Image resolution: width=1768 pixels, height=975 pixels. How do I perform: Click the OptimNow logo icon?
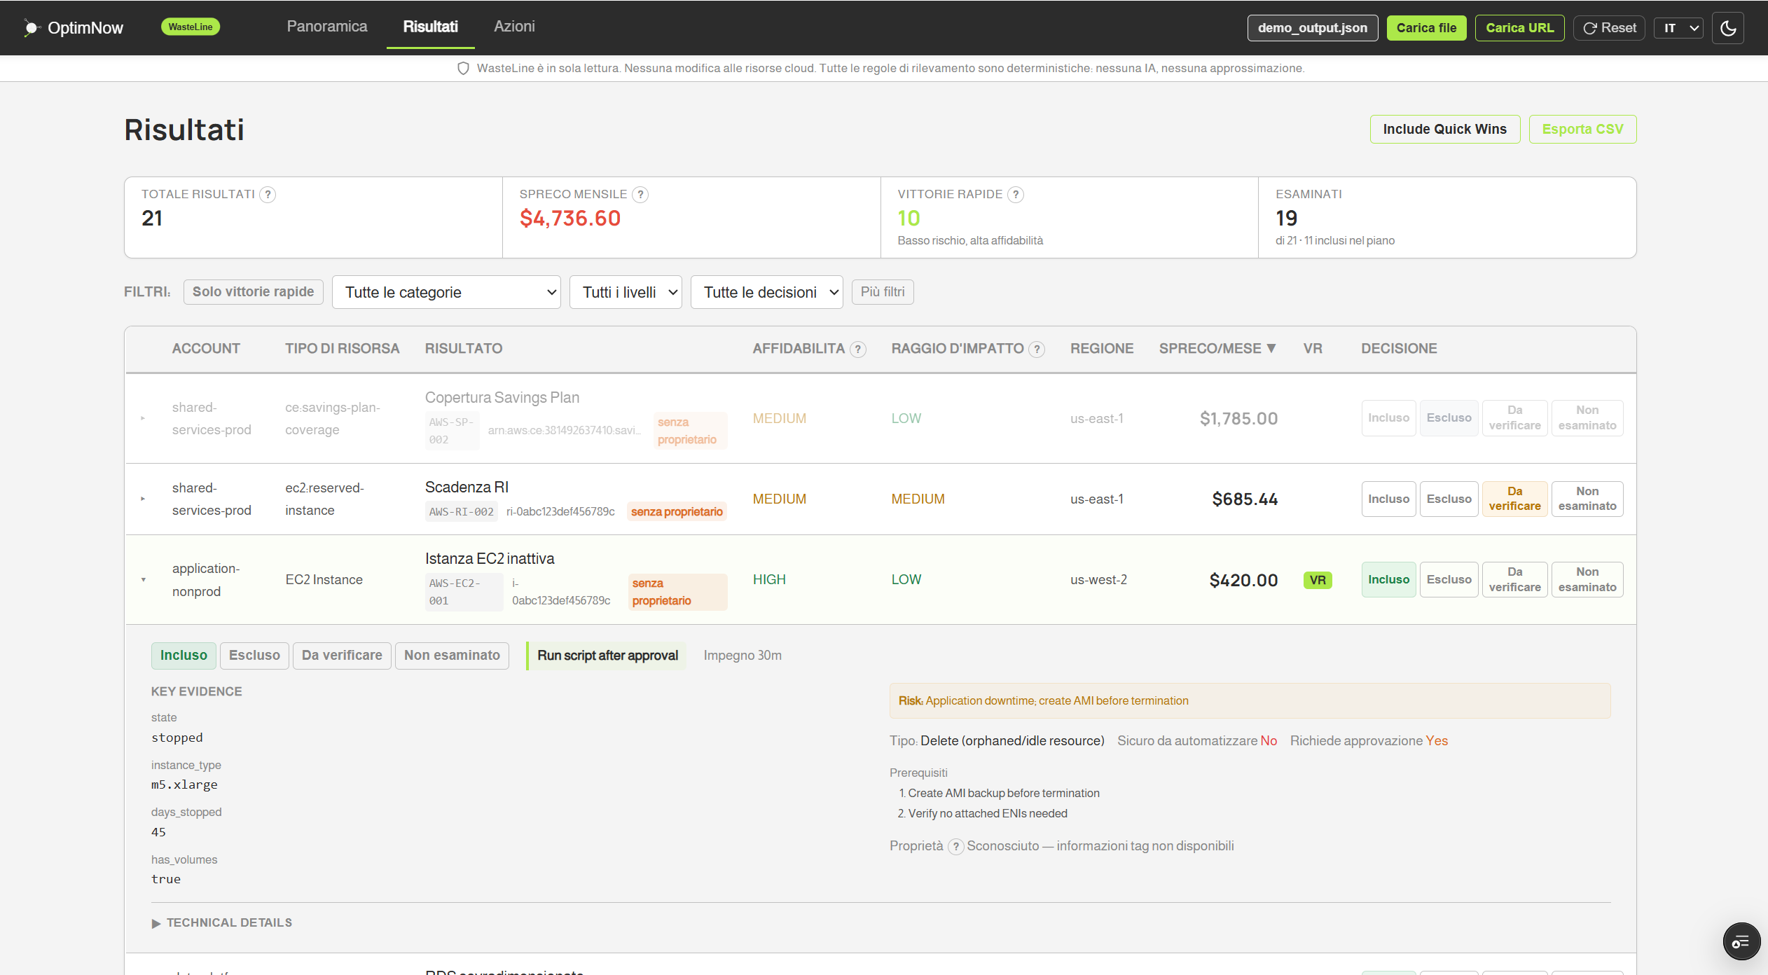(31, 28)
